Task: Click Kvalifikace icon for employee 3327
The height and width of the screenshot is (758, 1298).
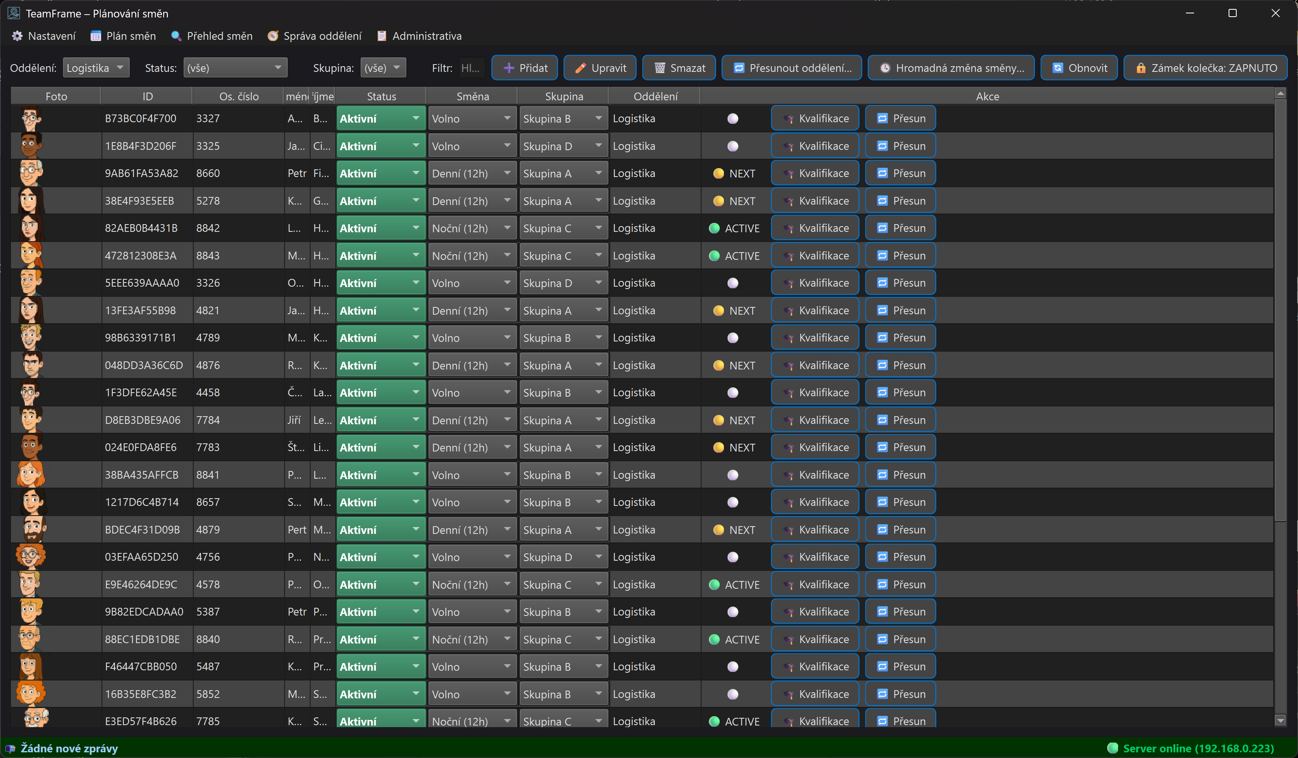Action: point(788,119)
